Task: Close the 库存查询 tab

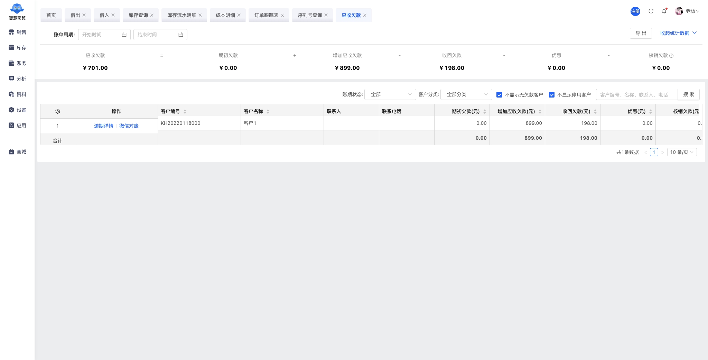Action: [152, 15]
